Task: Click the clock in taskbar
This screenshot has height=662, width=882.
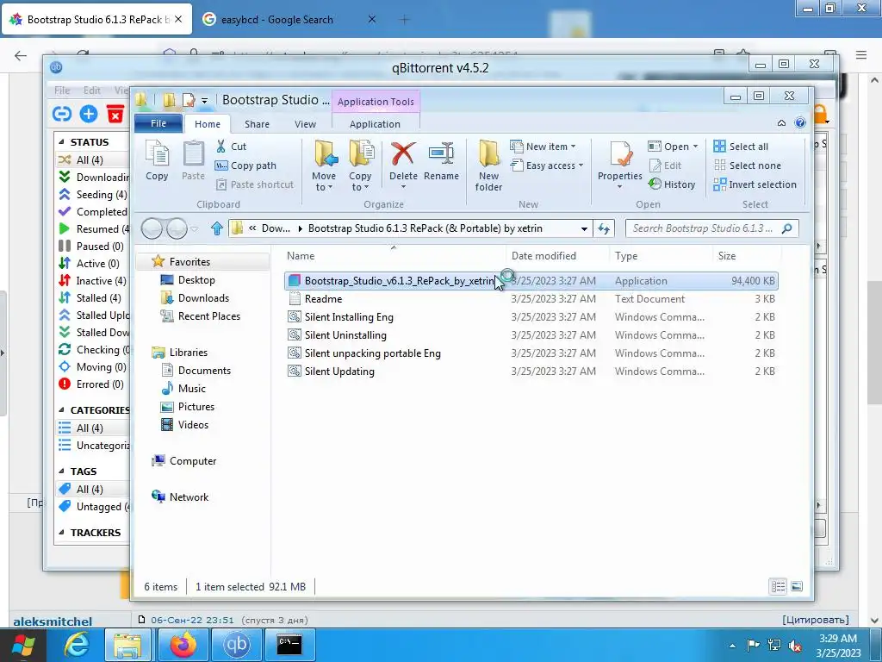Action: click(x=837, y=646)
